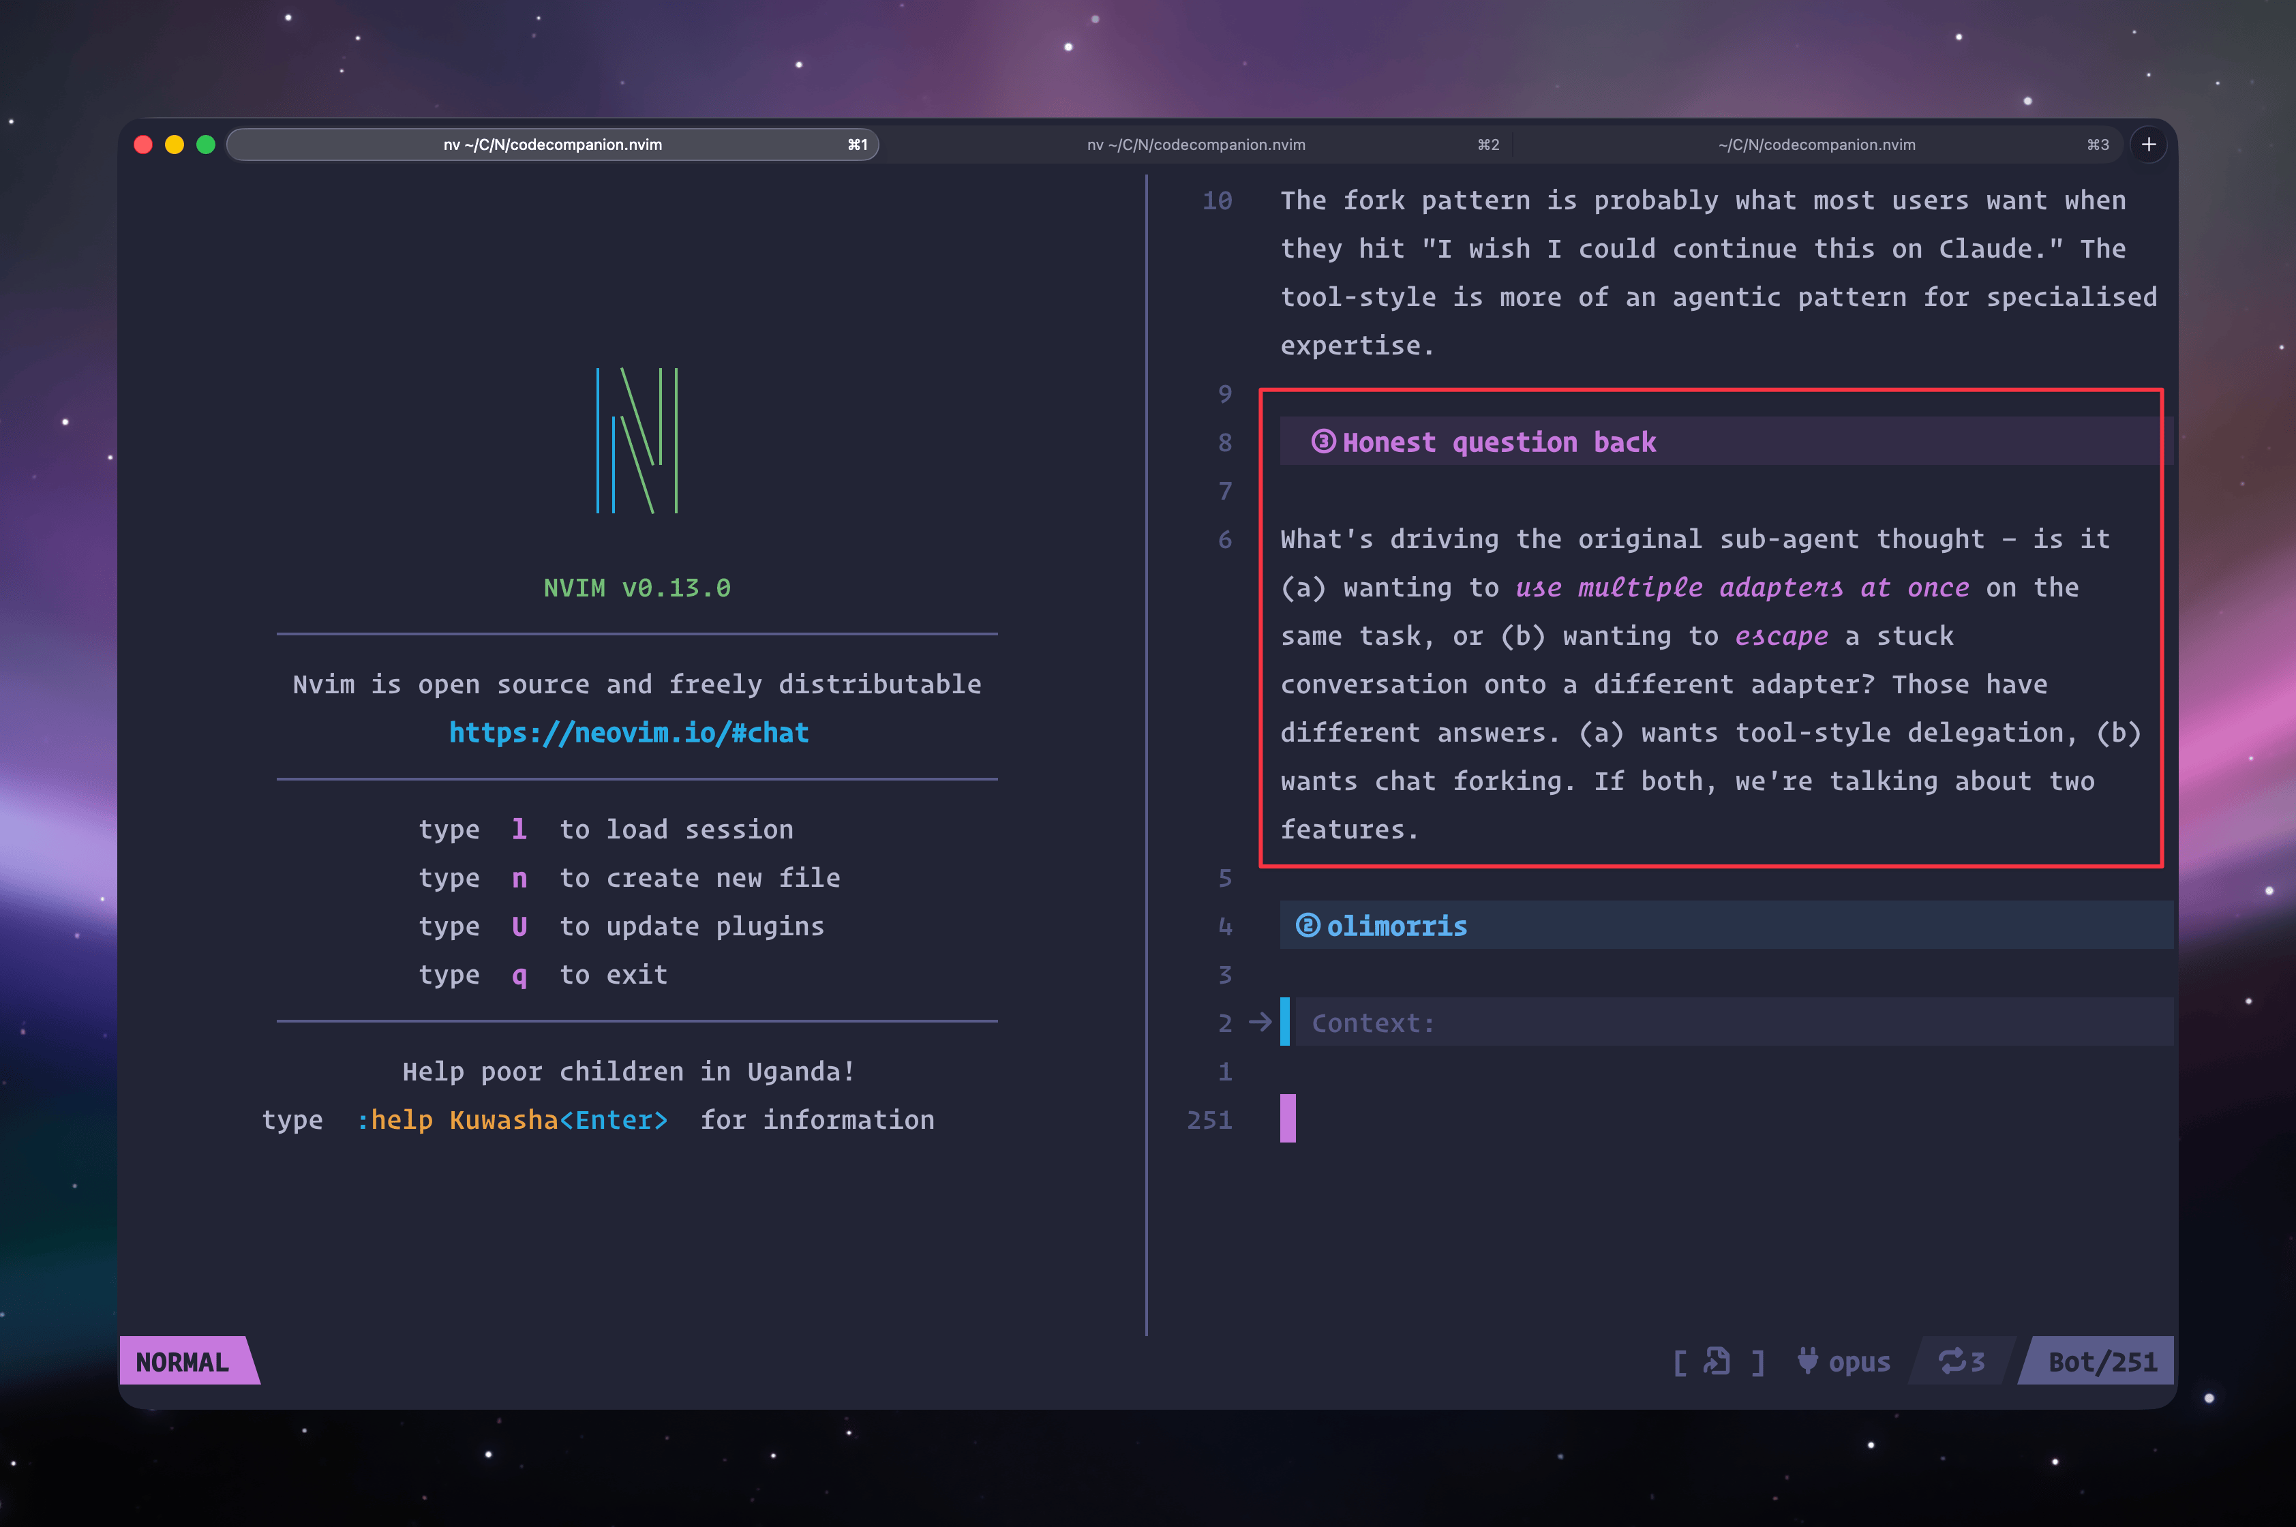Click 'to update plugins' text
This screenshot has height=1527, width=2296.
691,926
